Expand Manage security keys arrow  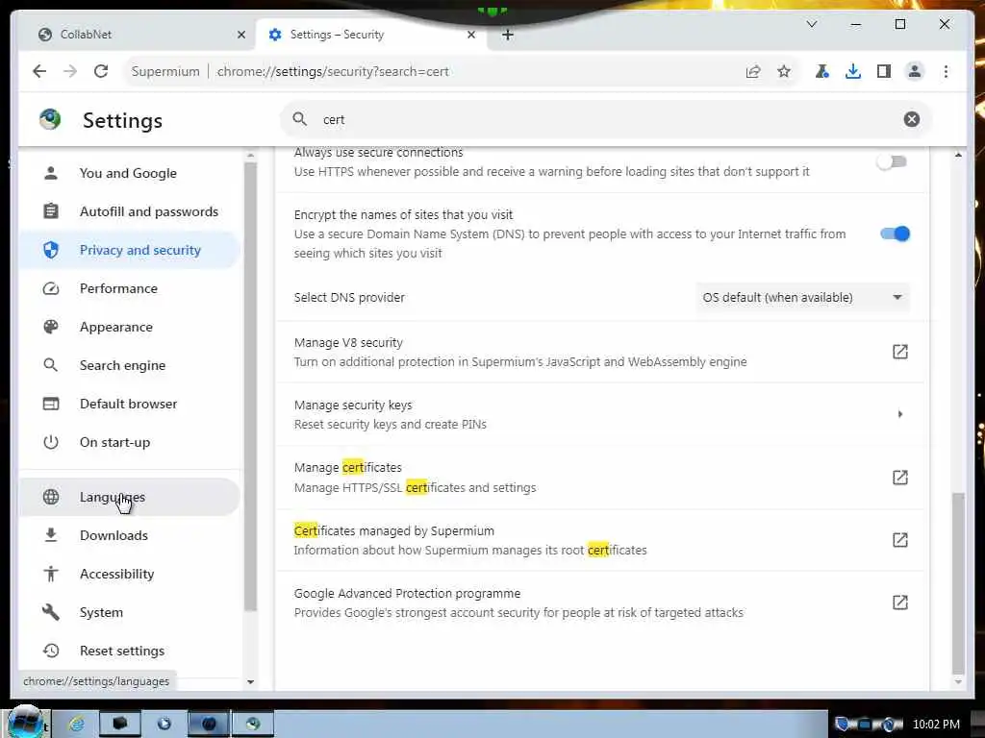(899, 414)
